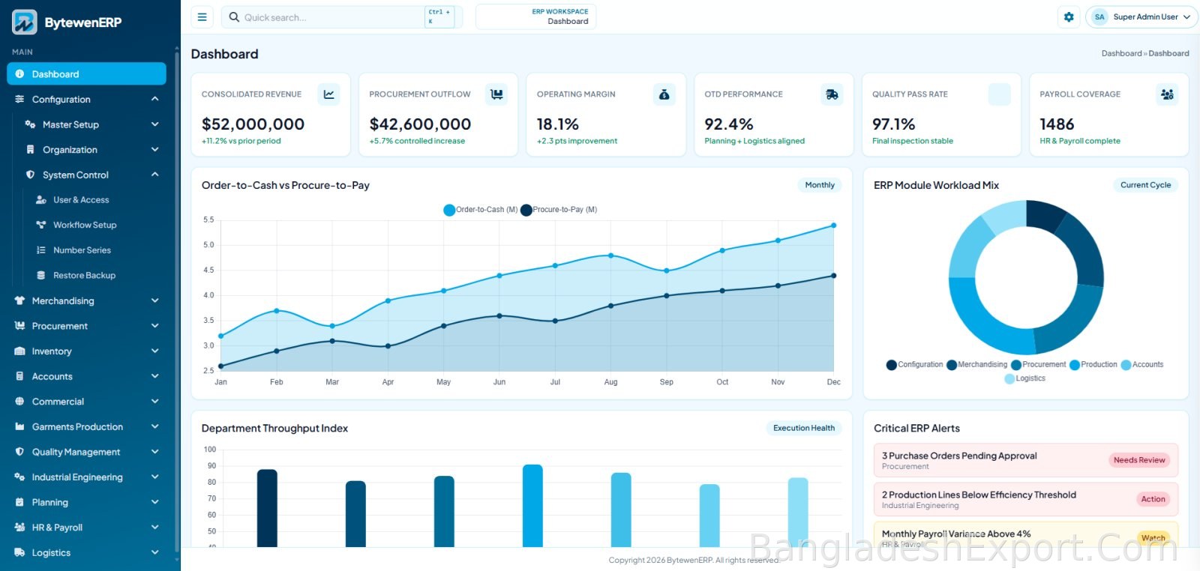Toggle Production slice in workload legend
Viewport: 1200px width, 571px height.
[1093, 365]
